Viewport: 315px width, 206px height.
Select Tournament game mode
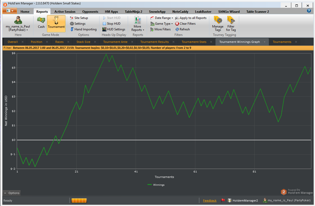pos(56,23)
